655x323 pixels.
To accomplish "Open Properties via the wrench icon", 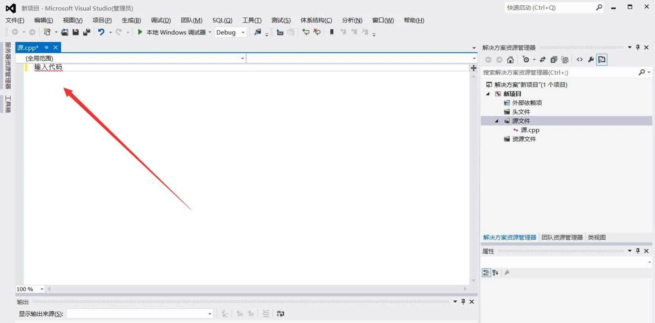I will (x=591, y=60).
